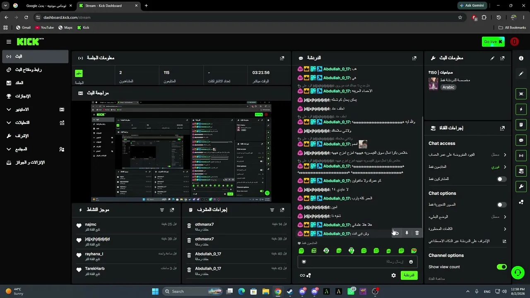Click the Kick logo in the dashboard header
This screenshot has height=298, width=530.
coord(30,41)
